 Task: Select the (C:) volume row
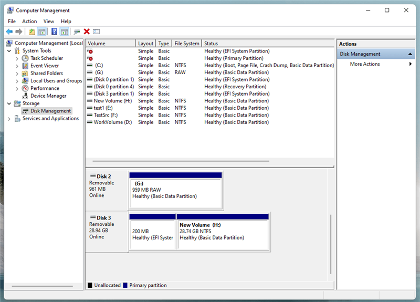coord(210,65)
